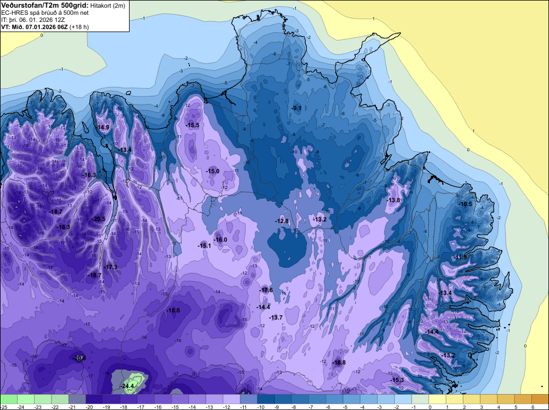This screenshot has width=549, height=410.
Task: Click the -15.0 temperature value
Action: click(x=212, y=171)
